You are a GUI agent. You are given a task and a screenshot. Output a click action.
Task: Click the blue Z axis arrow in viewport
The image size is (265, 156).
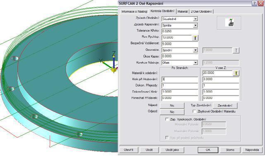(114, 61)
